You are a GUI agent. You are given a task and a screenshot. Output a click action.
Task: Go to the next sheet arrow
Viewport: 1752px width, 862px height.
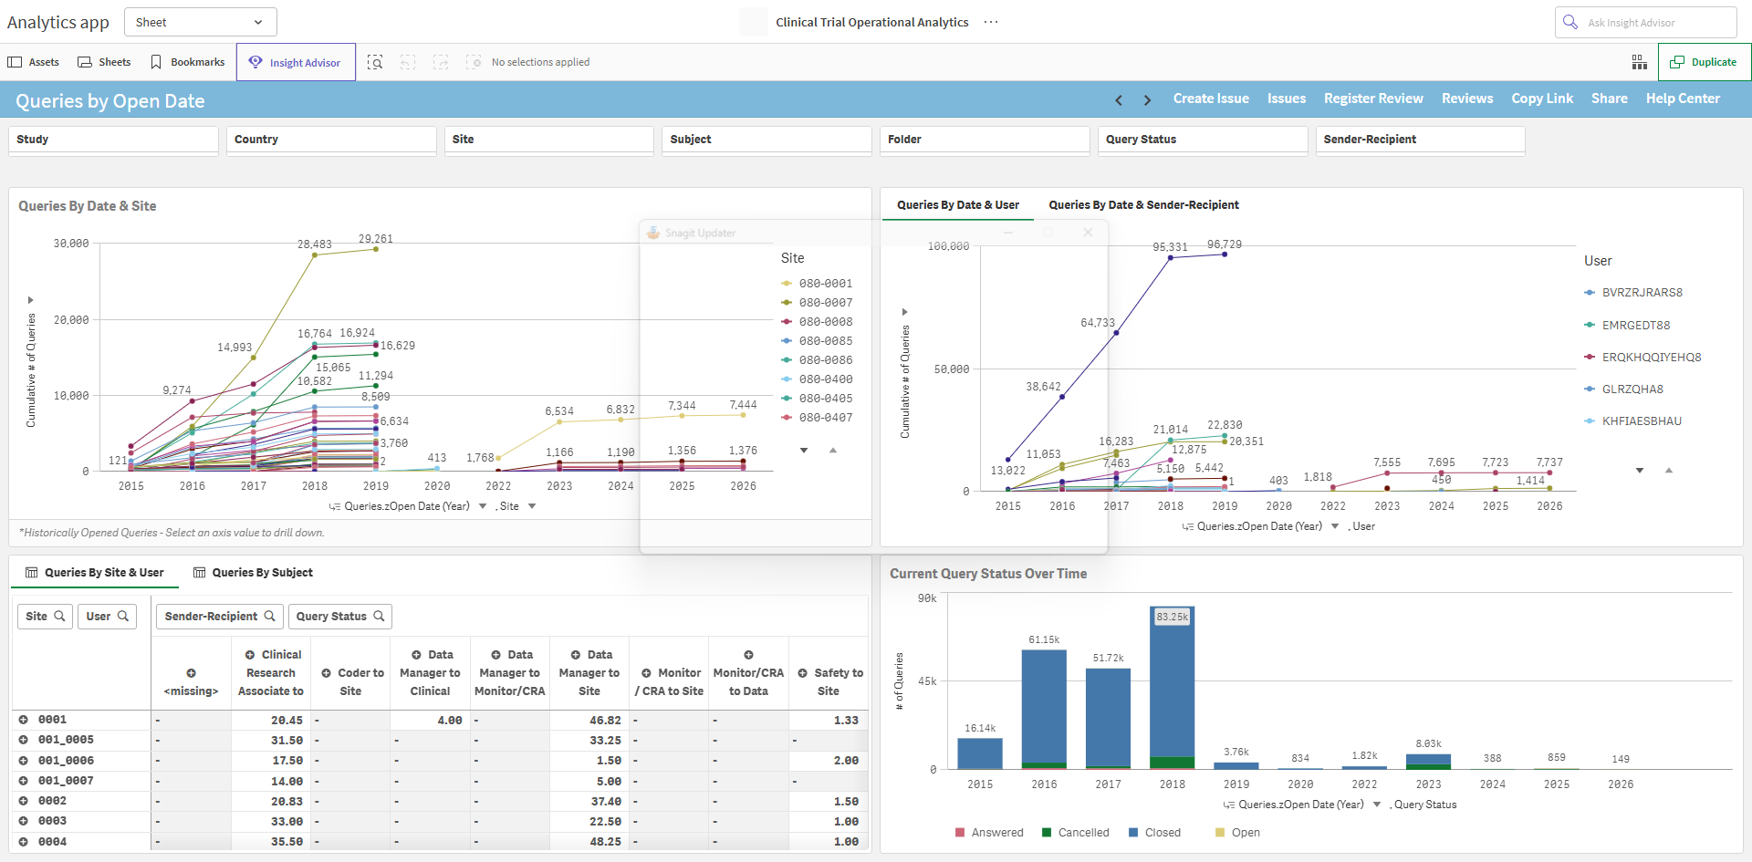[x=1147, y=100]
